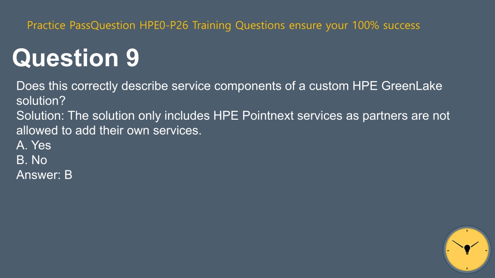Click the word solution? ending the question

click(41, 101)
